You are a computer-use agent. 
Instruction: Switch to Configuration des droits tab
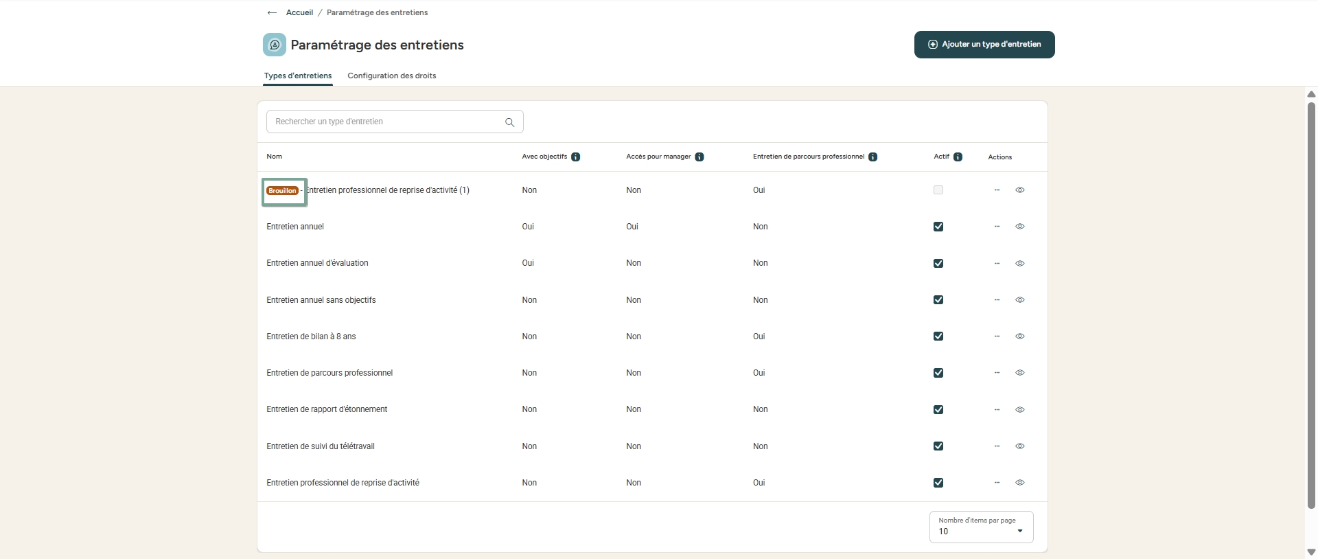click(x=391, y=76)
